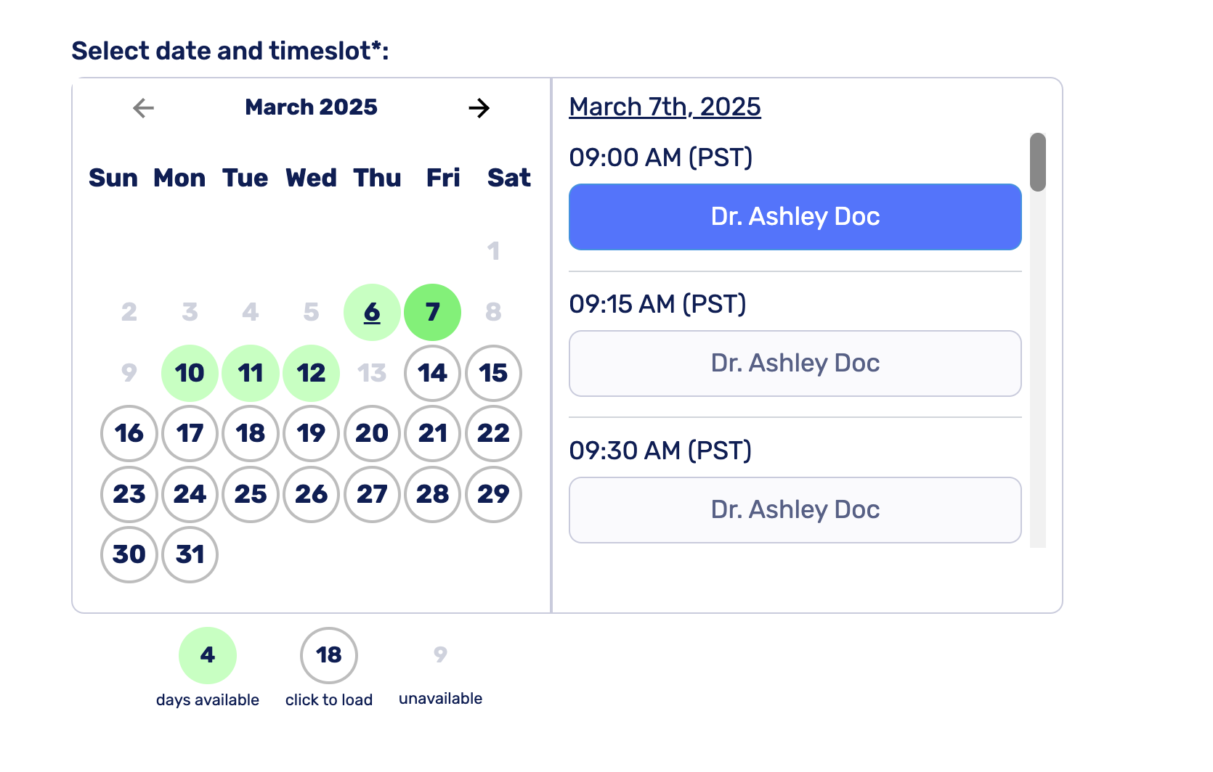The width and height of the screenshot is (1213, 772).
Task: Load timeslots for March 15
Action: [493, 373]
